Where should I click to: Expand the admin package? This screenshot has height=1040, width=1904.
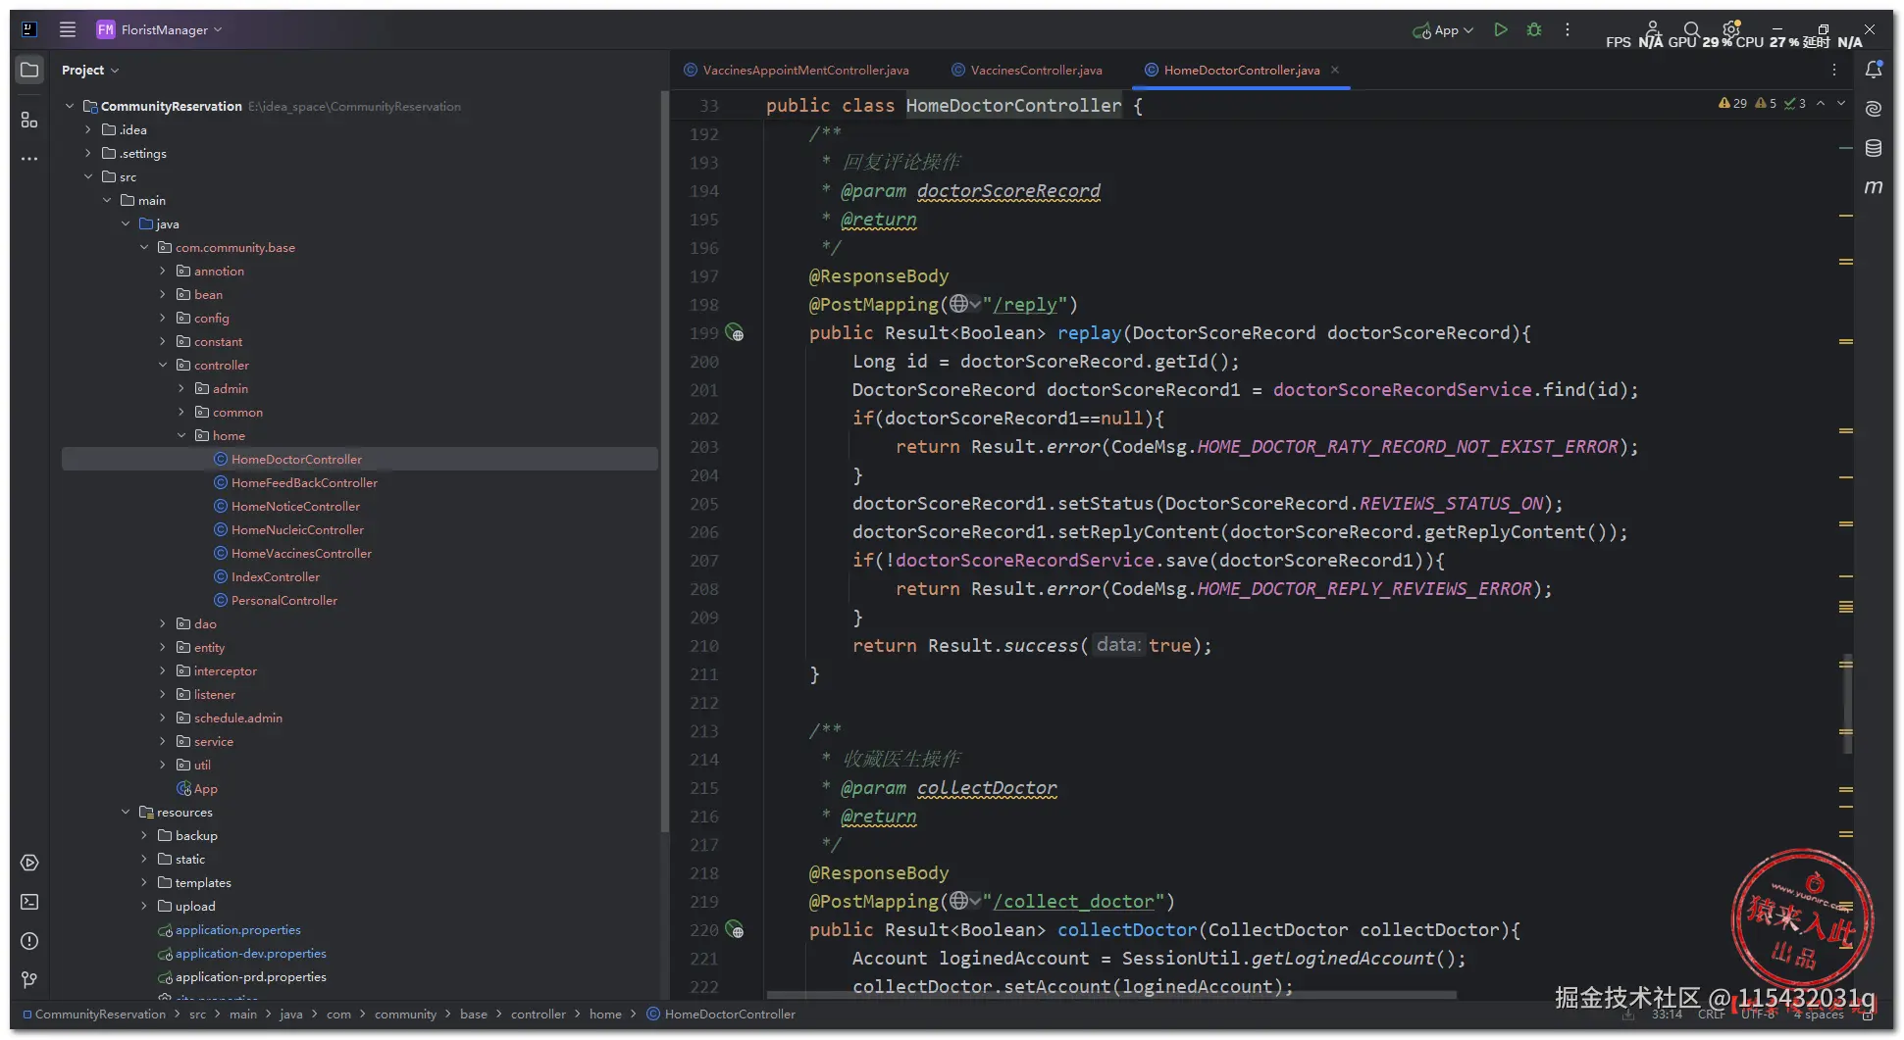tap(181, 388)
